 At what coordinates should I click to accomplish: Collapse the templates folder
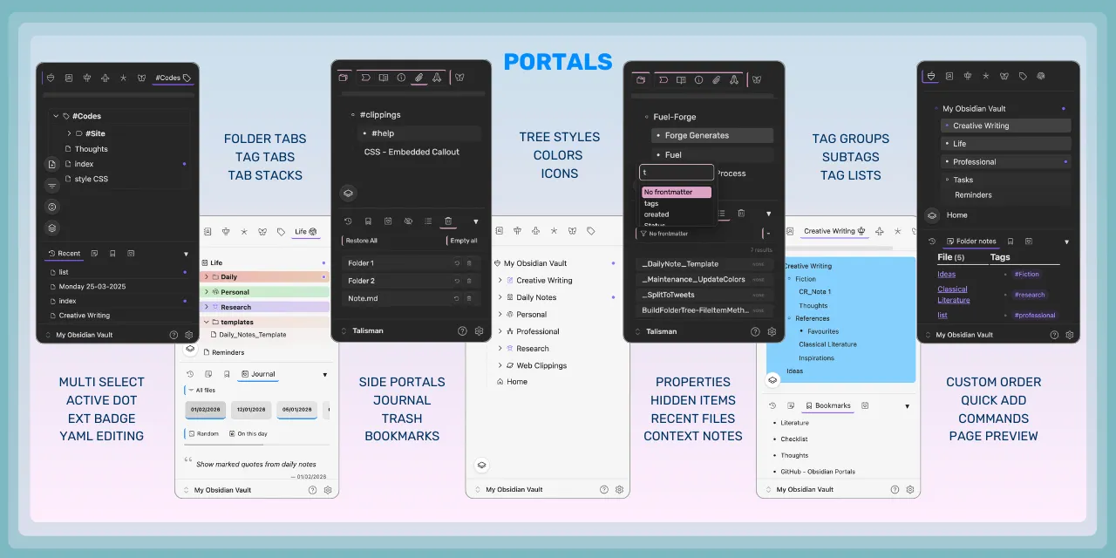click(x=207, y=322)
